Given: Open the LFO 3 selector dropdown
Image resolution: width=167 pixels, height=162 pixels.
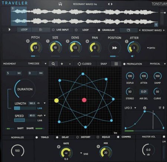Looking at the screenshot, I should click(130, 108).
